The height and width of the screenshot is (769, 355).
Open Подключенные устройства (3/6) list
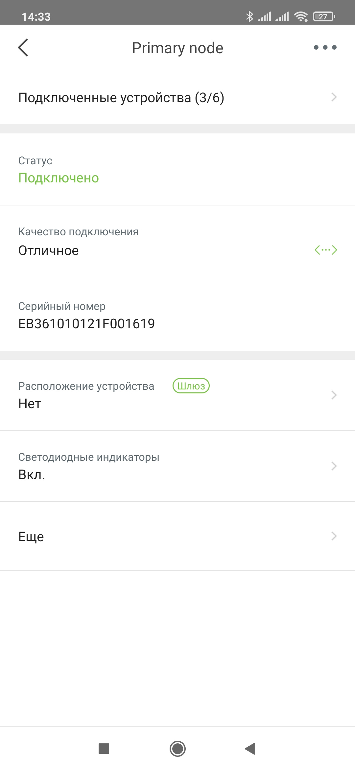(x=121, y=98)
